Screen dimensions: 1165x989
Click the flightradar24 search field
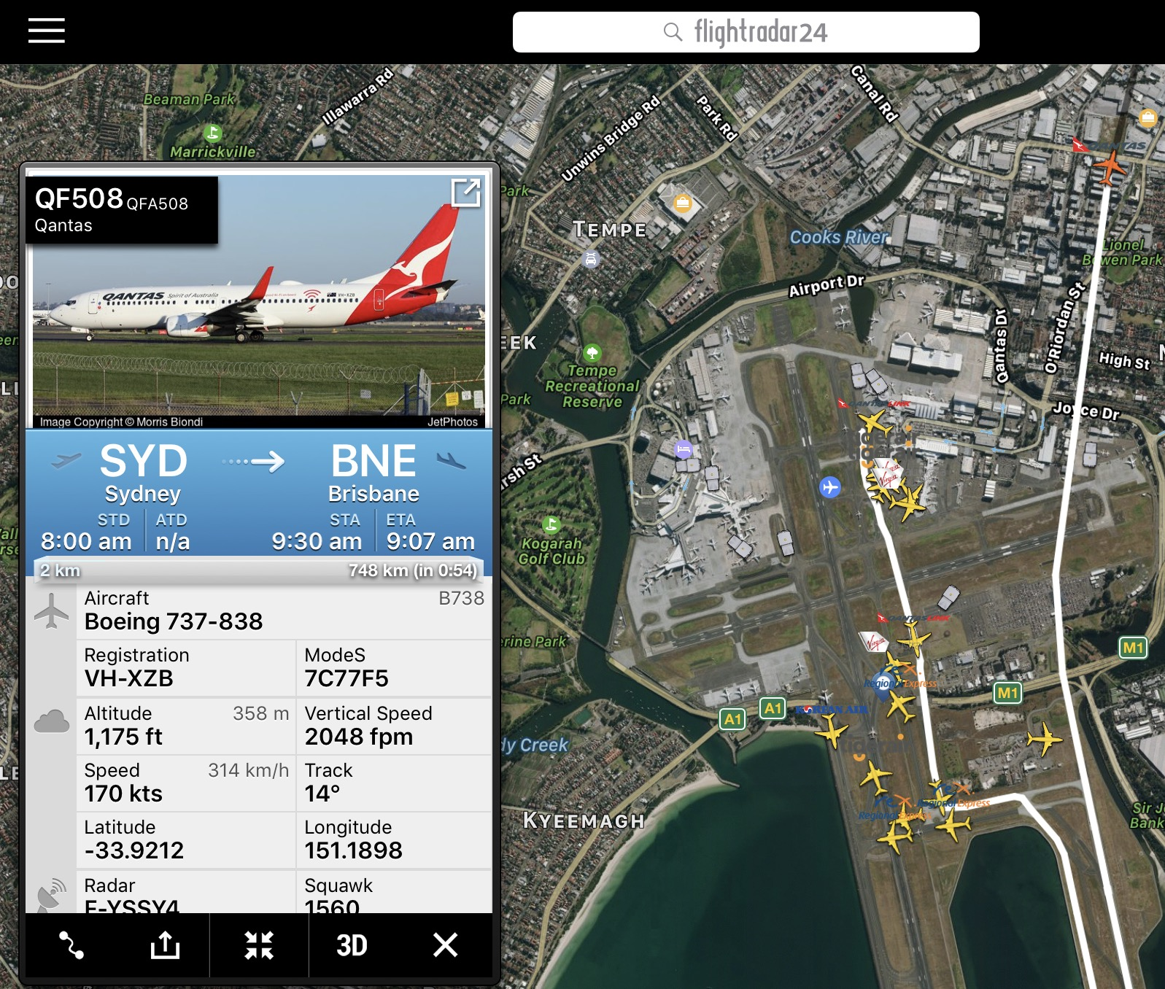(746, 32)
